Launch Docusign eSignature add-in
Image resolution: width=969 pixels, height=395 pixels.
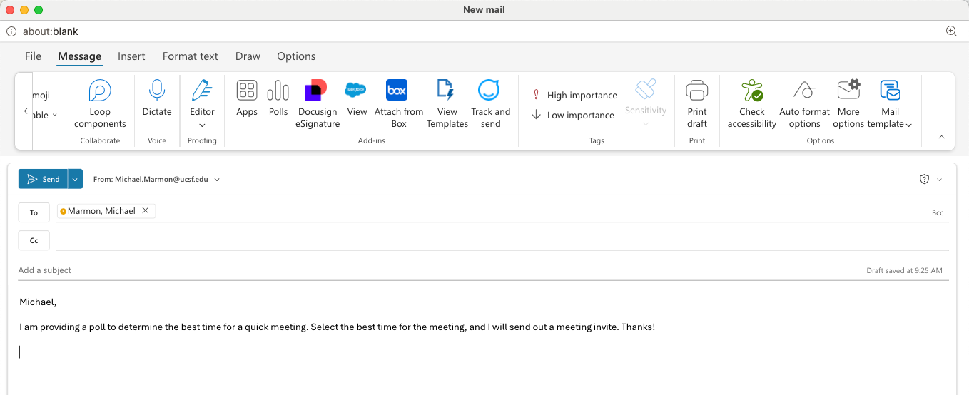318,103
